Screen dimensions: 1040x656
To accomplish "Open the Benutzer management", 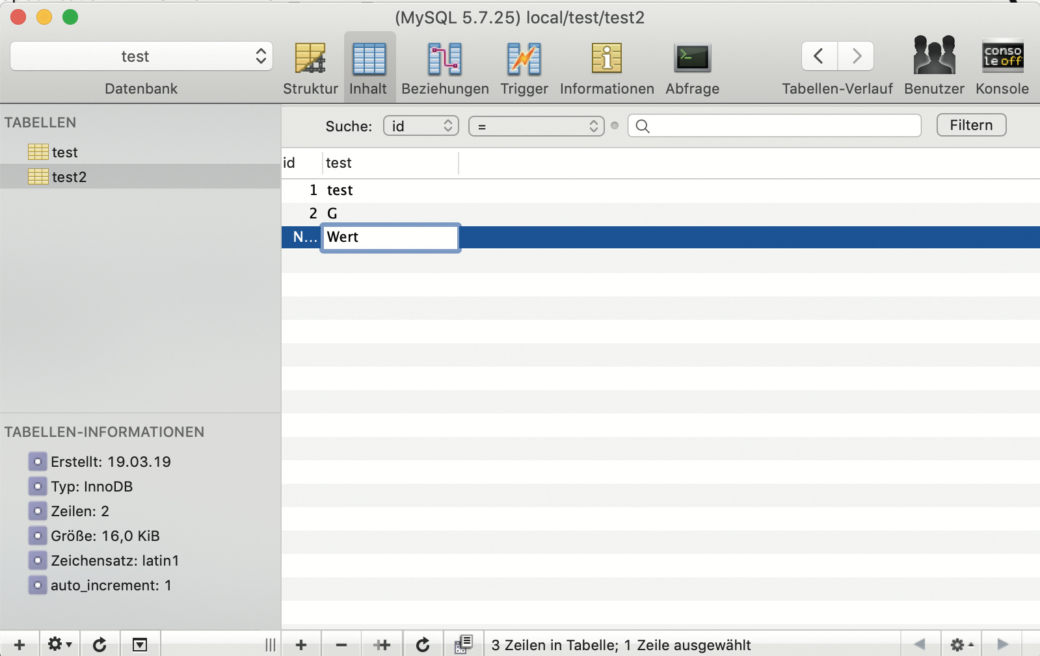I will coord(934,68).
